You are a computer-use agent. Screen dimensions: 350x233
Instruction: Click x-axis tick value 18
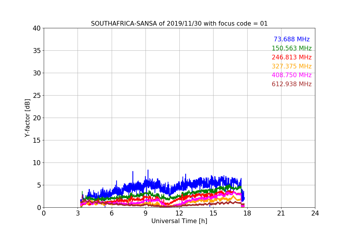point(247,213)
